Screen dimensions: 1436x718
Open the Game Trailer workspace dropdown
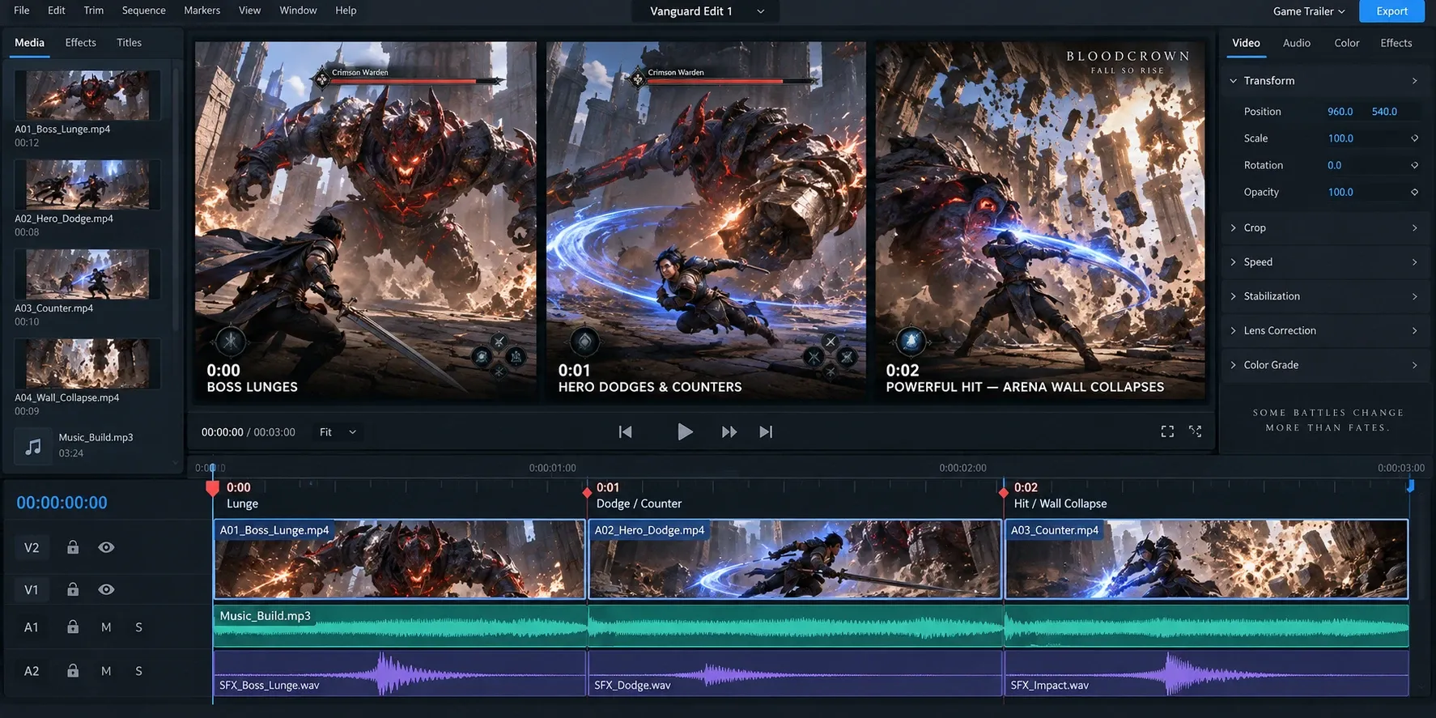[1308, 11]
